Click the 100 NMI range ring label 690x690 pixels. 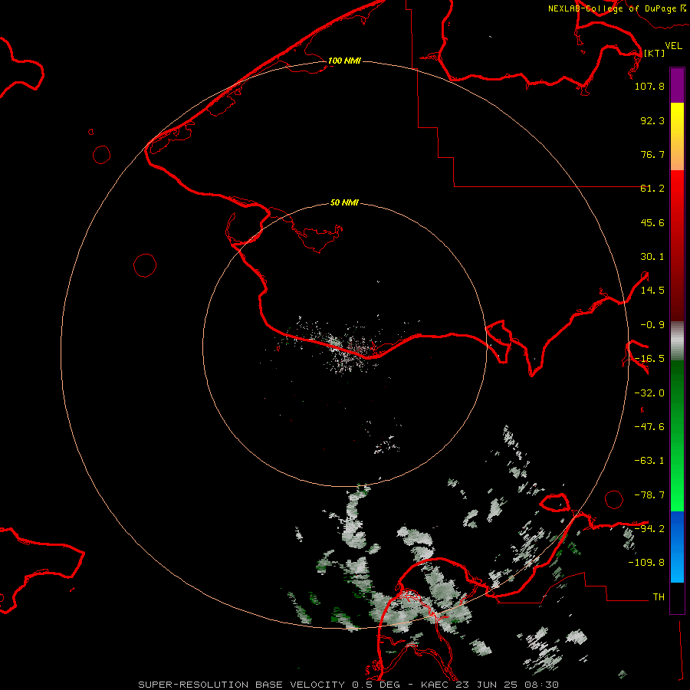(344, 61)
